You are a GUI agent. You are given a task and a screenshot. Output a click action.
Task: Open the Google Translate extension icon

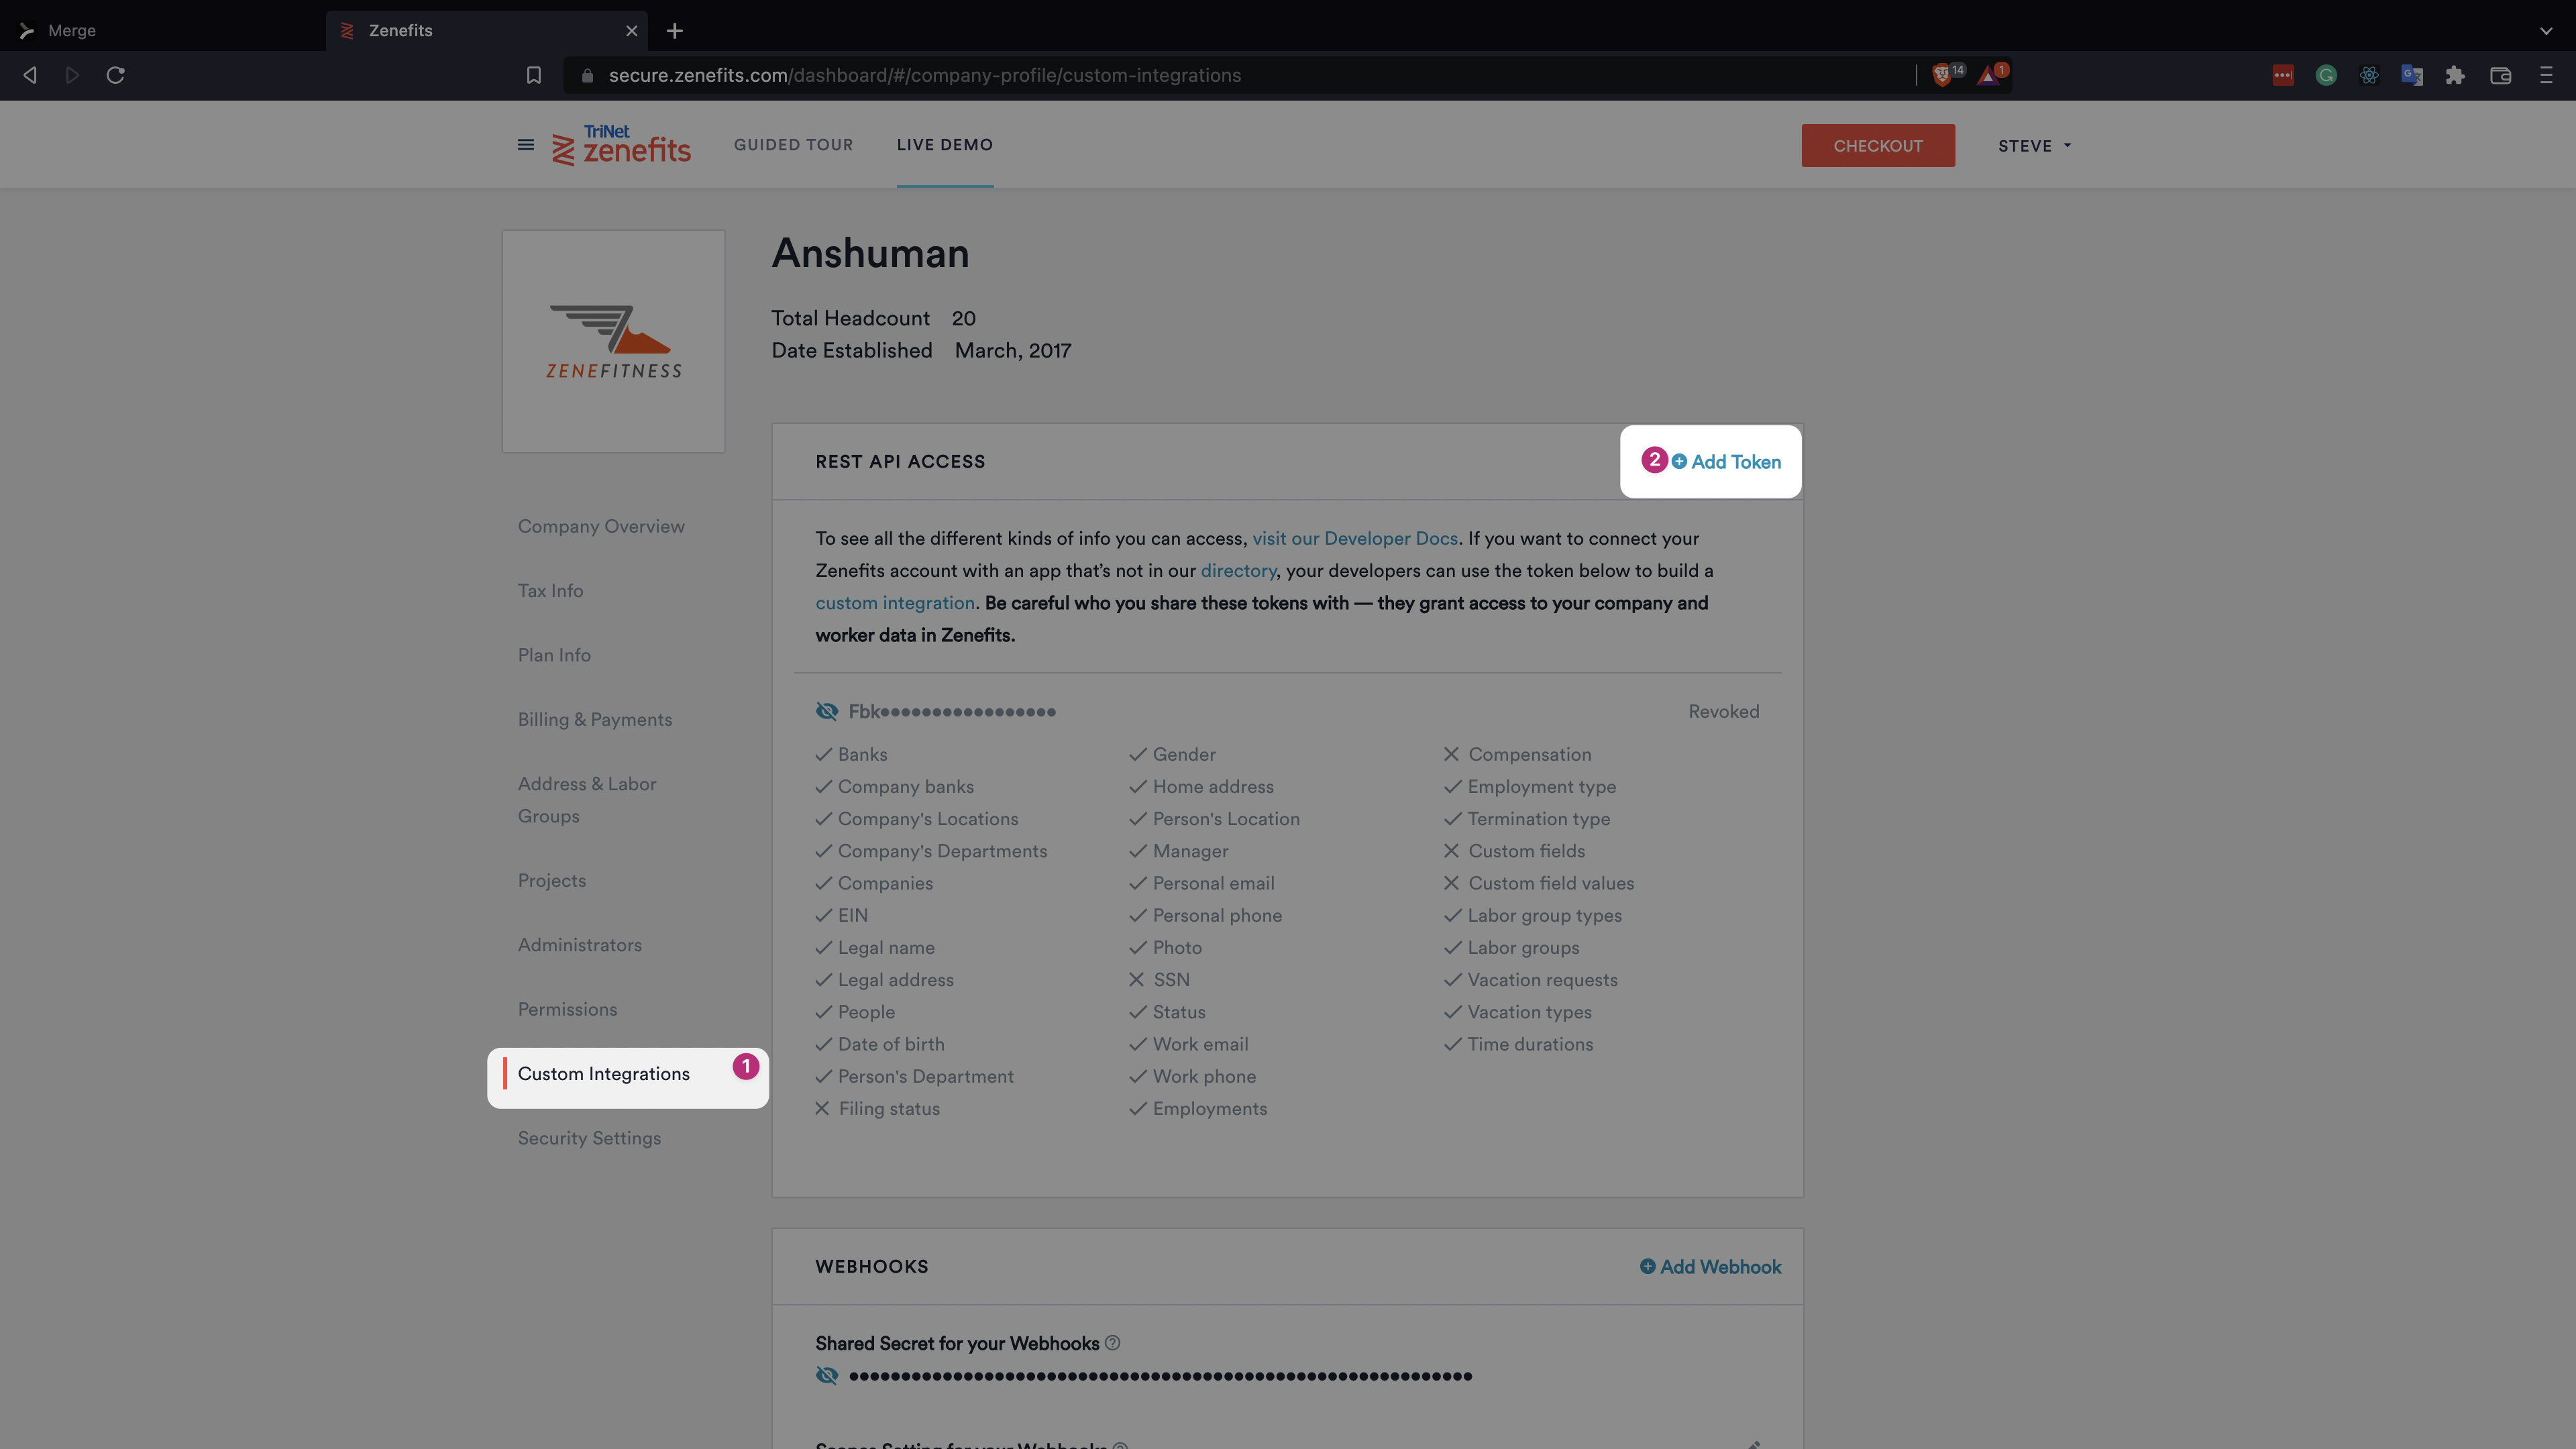pyautogui.click(x=2412, y=75)
